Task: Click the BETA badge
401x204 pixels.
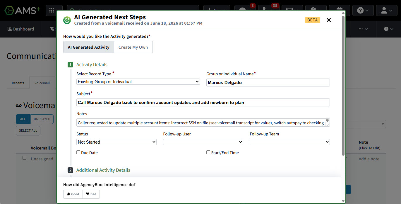Action: [312, 20]
